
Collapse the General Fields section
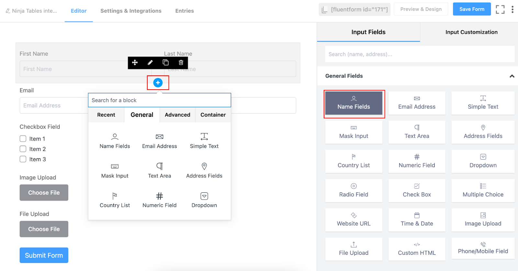tap(512, 76)
